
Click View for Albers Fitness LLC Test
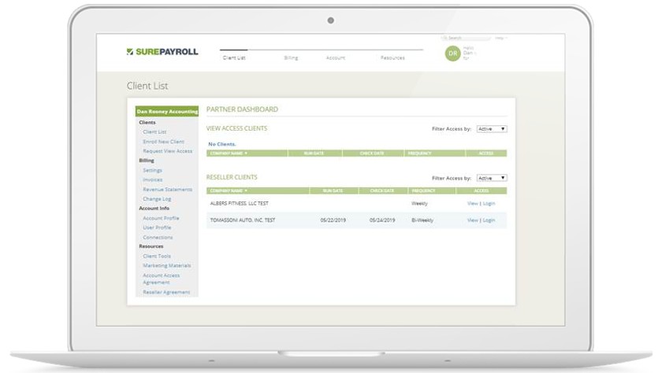click(472, 204)
